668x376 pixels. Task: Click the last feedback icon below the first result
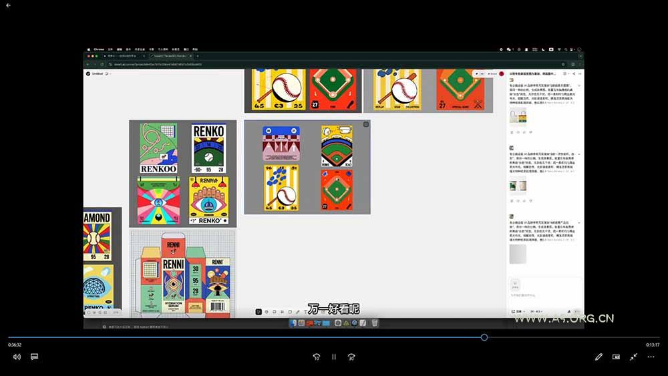pos(531,132)
